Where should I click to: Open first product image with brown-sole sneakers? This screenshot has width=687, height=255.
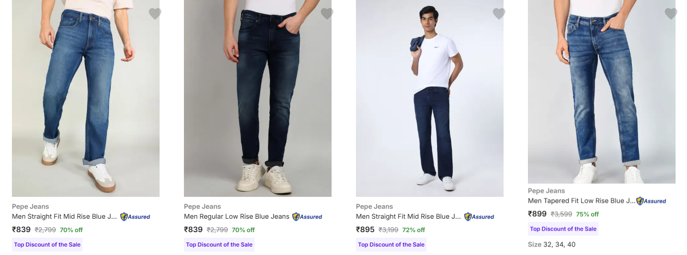[86, 99]
